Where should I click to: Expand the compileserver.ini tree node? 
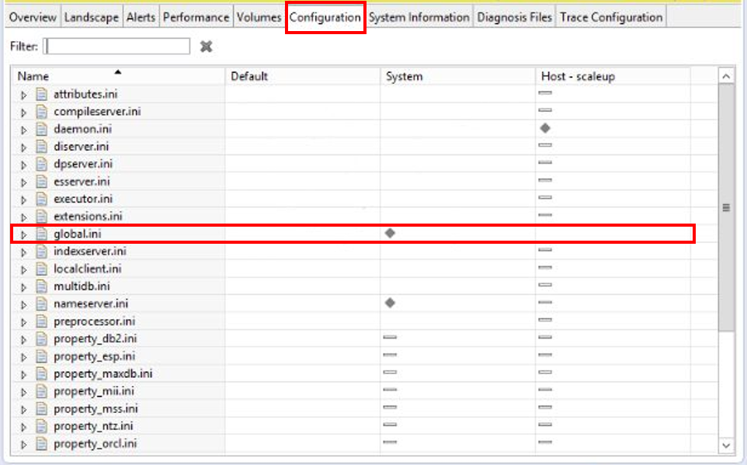click(x=24, y=112)
